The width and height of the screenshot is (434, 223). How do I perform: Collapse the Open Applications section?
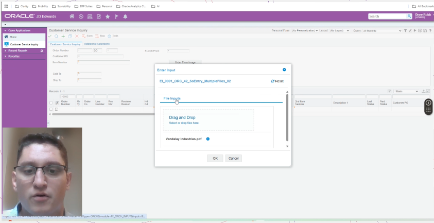[5, 31]
